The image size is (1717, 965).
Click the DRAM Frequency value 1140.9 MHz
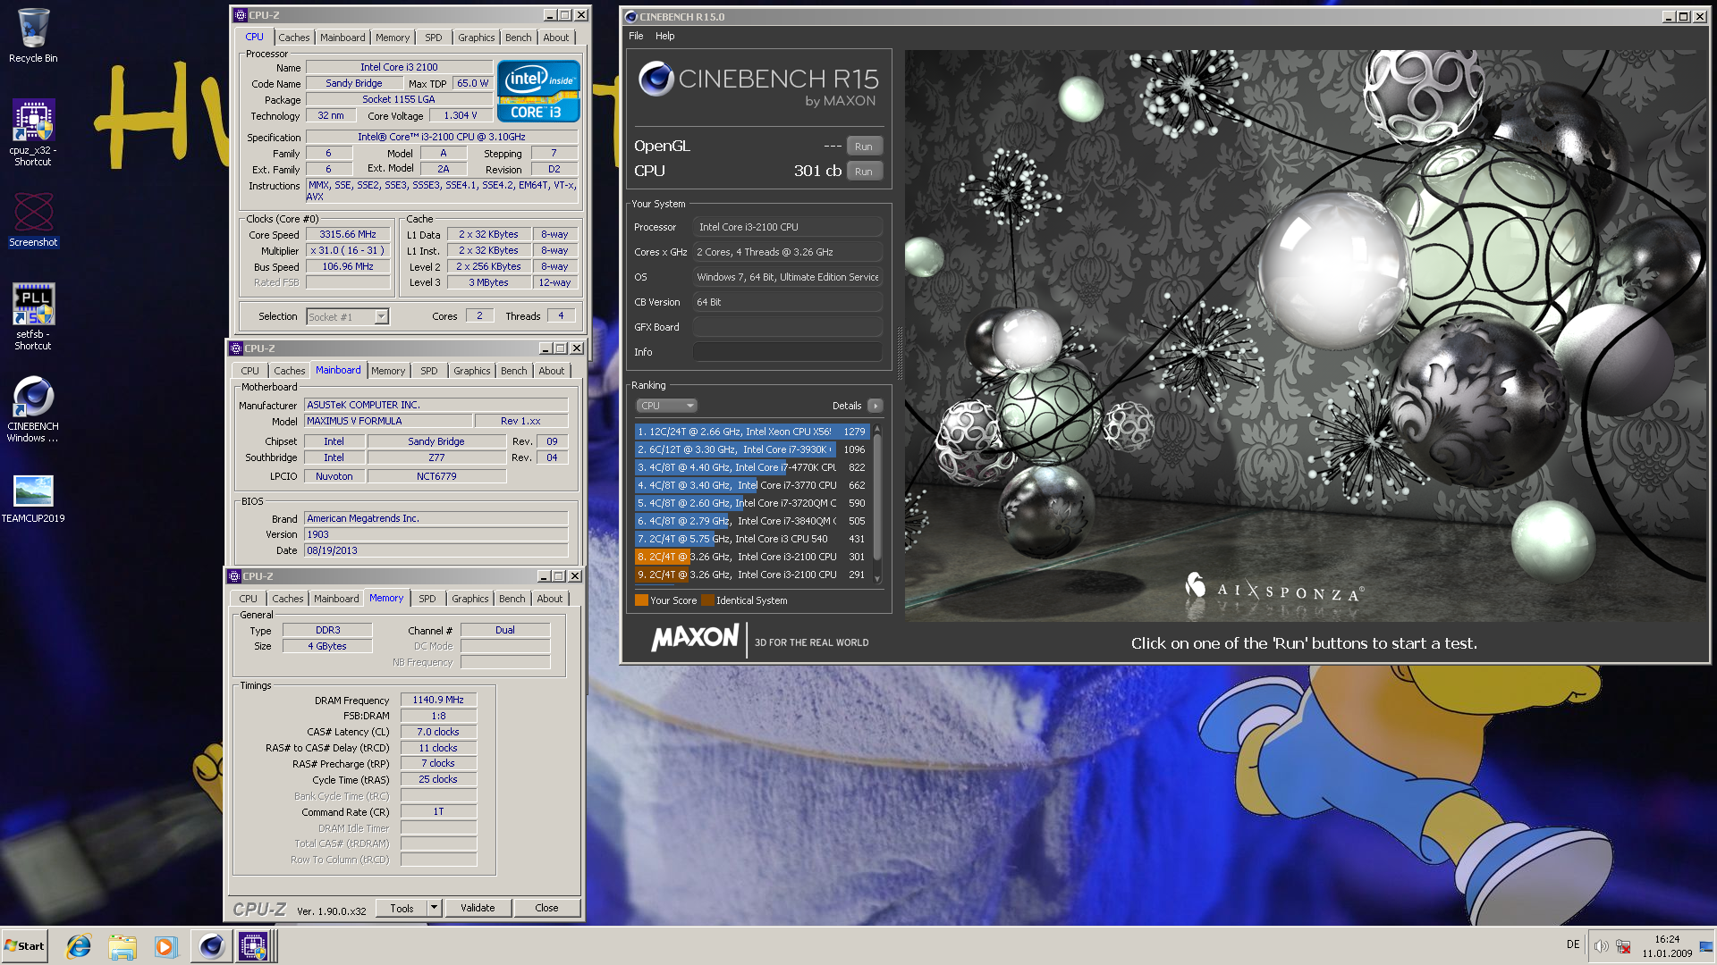(438, 700)
